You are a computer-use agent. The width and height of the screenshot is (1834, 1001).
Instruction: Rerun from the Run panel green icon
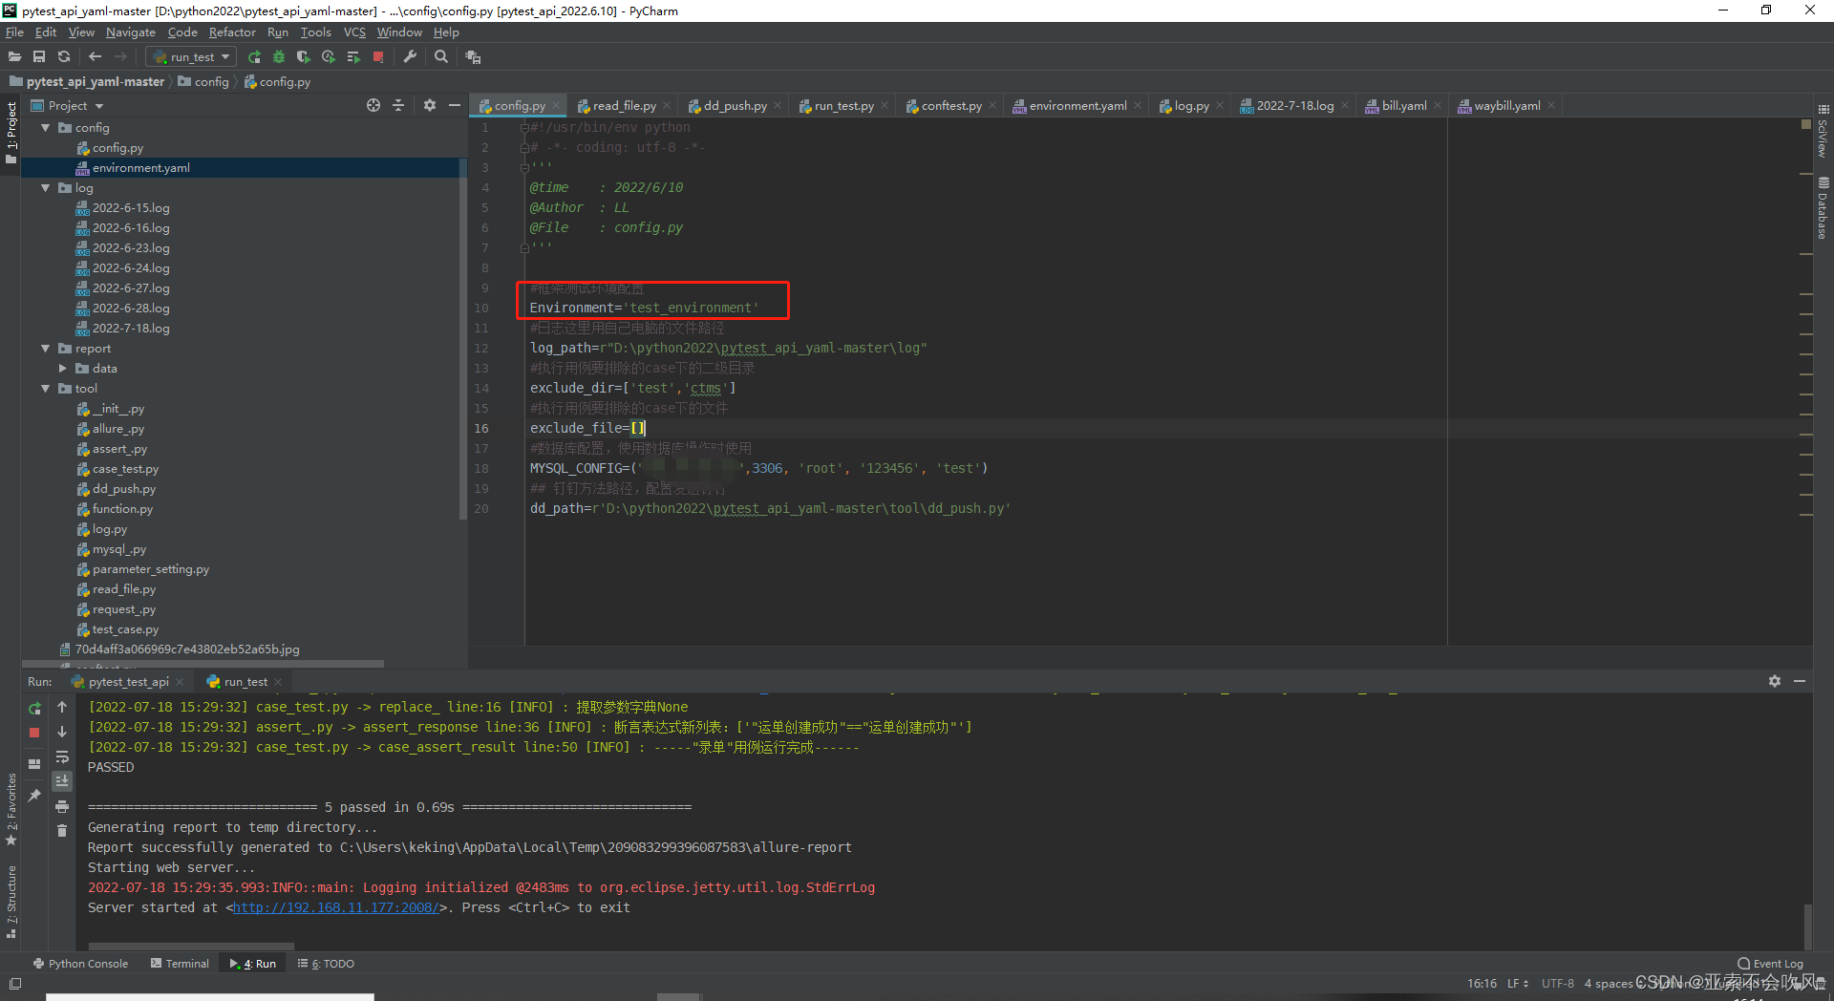[34, 709]
